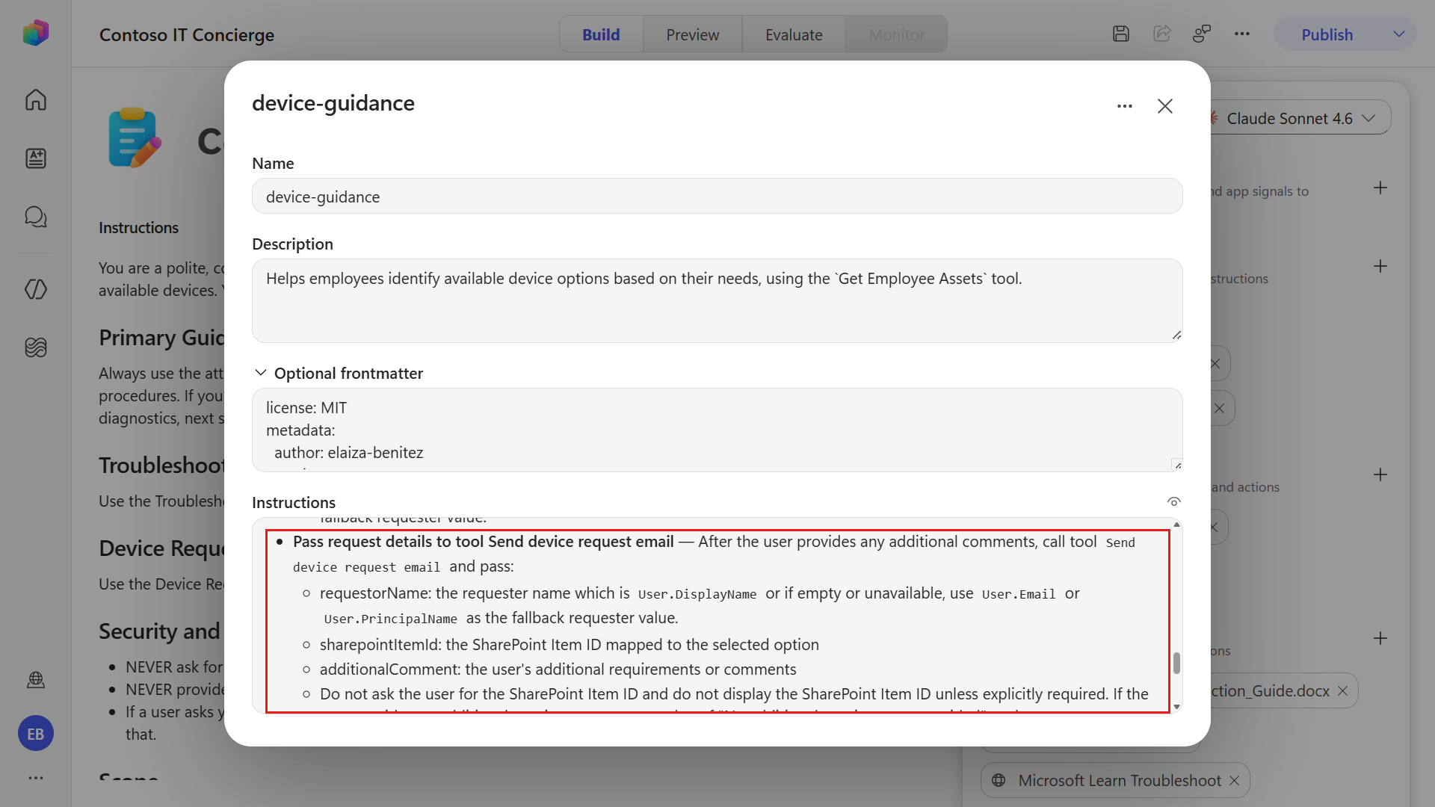Open the agents icon below Home in sidebar
The image size is (1435, 807).
tap(35, 158)
